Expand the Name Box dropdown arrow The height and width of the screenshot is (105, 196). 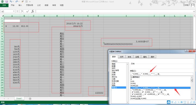[14, 11]
